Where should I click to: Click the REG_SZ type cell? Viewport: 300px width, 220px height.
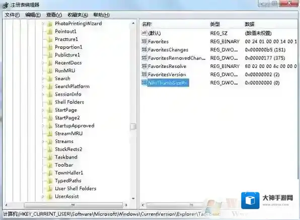click(218, 33)
